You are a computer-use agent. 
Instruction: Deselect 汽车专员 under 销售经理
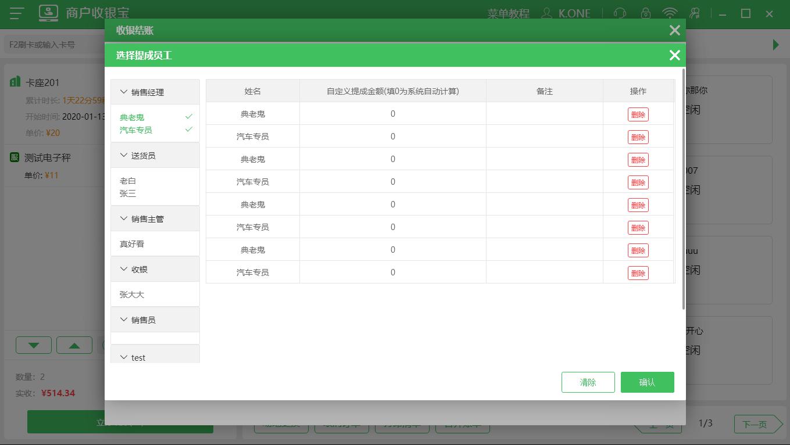coord(135,130)
